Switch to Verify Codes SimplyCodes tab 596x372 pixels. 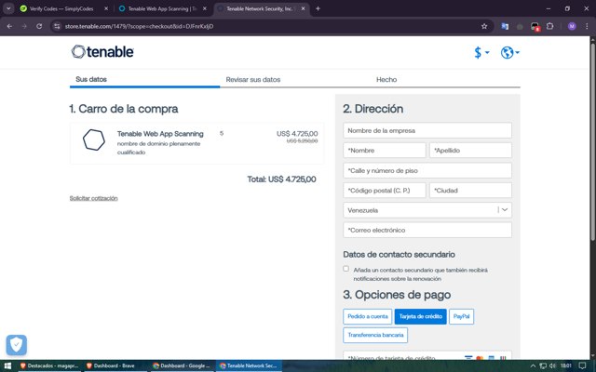coord(61,8)
